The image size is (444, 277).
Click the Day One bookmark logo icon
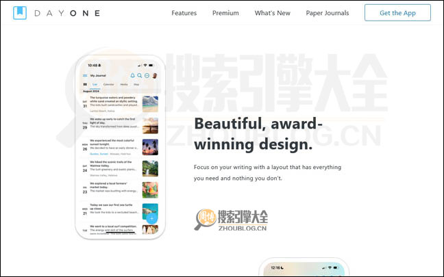20,12
